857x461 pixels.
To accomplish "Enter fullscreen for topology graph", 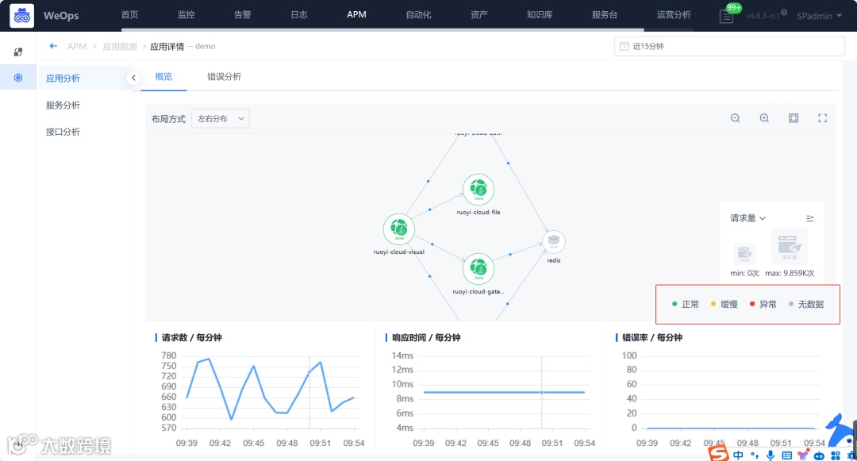I will 823,118.
